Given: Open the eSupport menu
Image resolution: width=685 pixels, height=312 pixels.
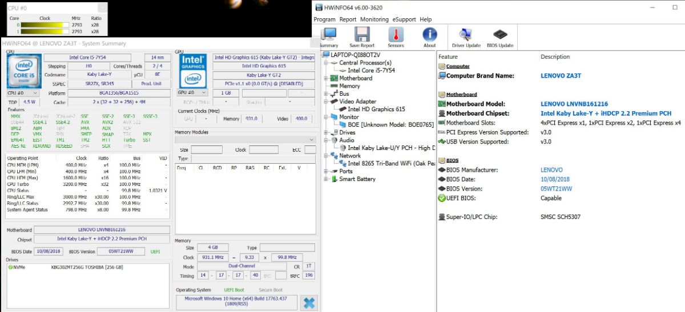Looking at the screenshot, I should 404,19.
